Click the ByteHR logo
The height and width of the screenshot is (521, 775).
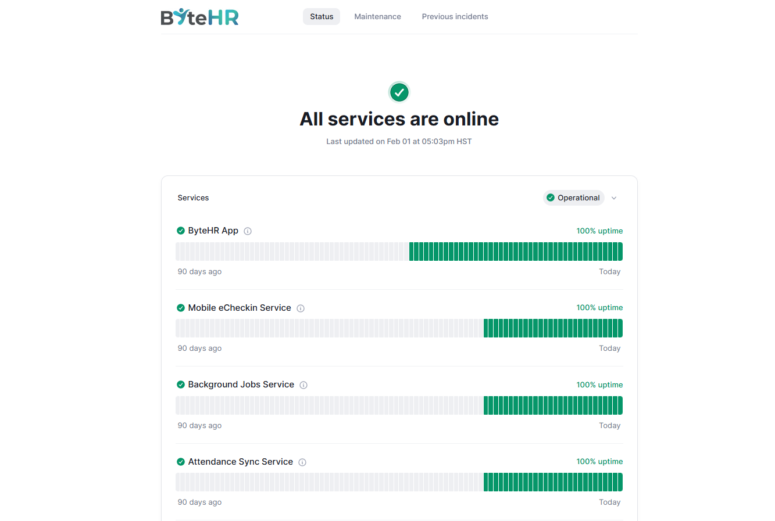[199, 17]
